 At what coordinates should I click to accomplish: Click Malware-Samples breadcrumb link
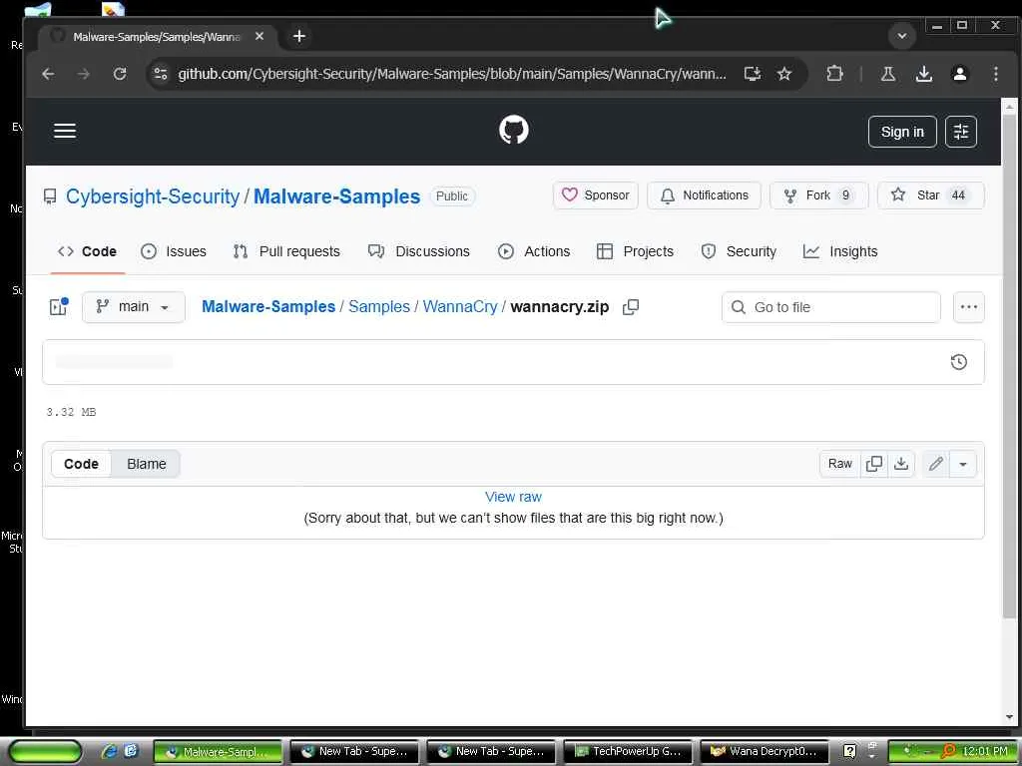tap(268, 307)
